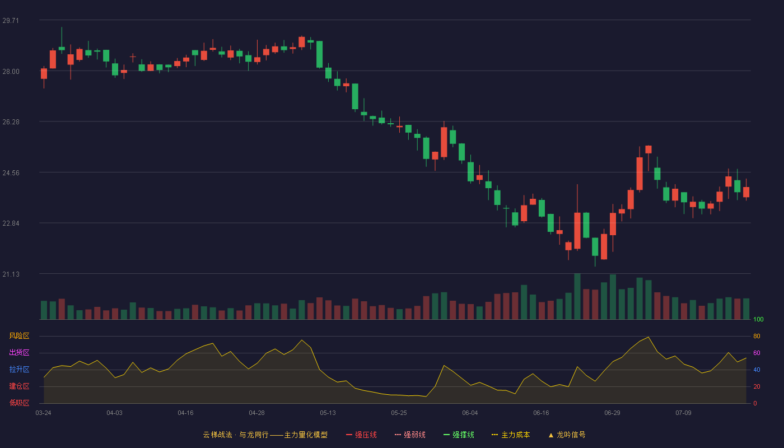
Task: Click the 云梯战法 主力量化模型 legend title
Action: pos(265,435)
